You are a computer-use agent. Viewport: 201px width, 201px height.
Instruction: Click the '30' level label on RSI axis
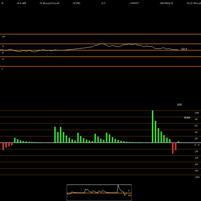tap(3, 59)
